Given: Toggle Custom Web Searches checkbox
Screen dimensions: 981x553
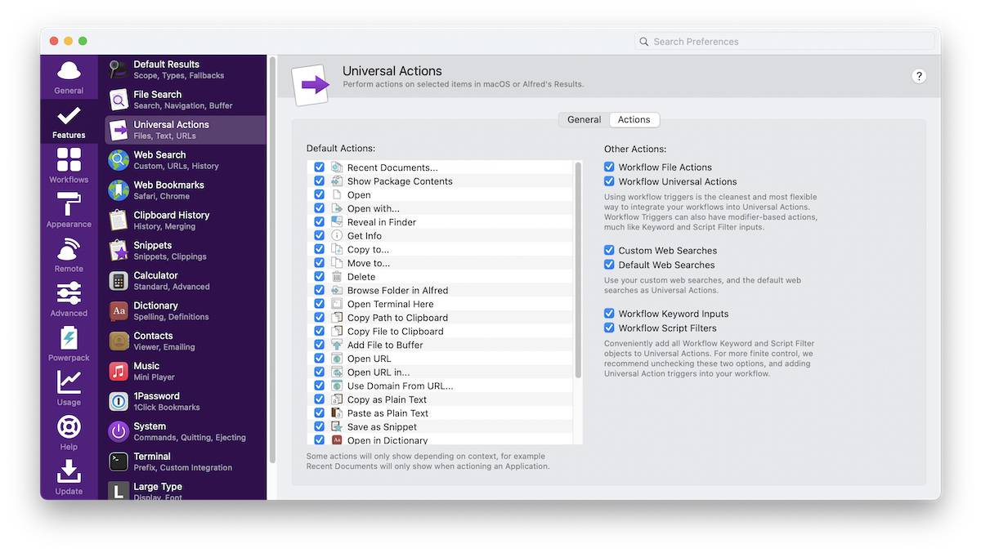Looking at the screenshot, I should pos(609,251).
